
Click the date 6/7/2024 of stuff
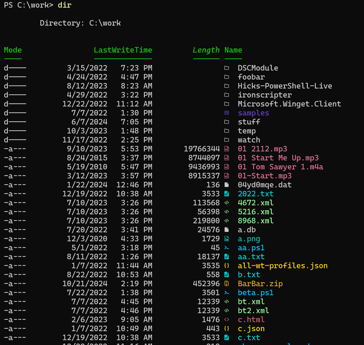[x=89, y=122]
